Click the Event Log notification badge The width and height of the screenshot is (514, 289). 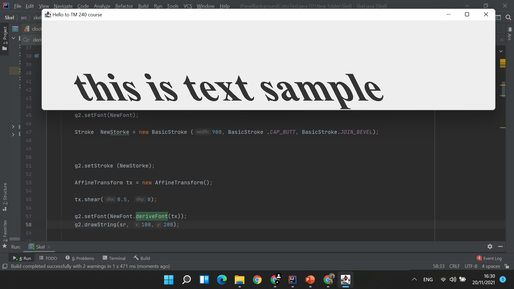[x=479, y=258]
